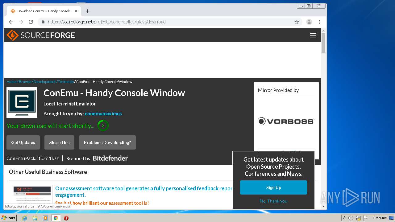Click the Sign Up button
This screenshot has height=222, width=395.
(273, 187)
